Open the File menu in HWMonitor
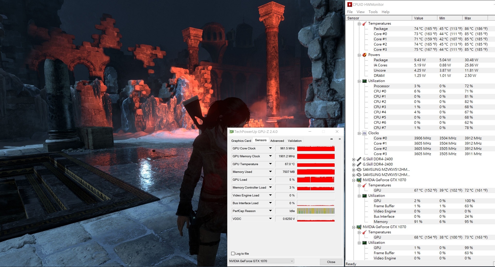Image resolution: width=495 pixels, height=267 pixels. 350,12
